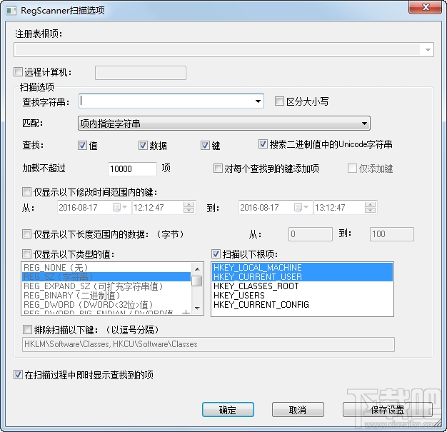The height and width of the screenshot is (432, 447).
Task: Select REG_DWORD（DWORD<32位>值）entry
Action: [106, 305]
